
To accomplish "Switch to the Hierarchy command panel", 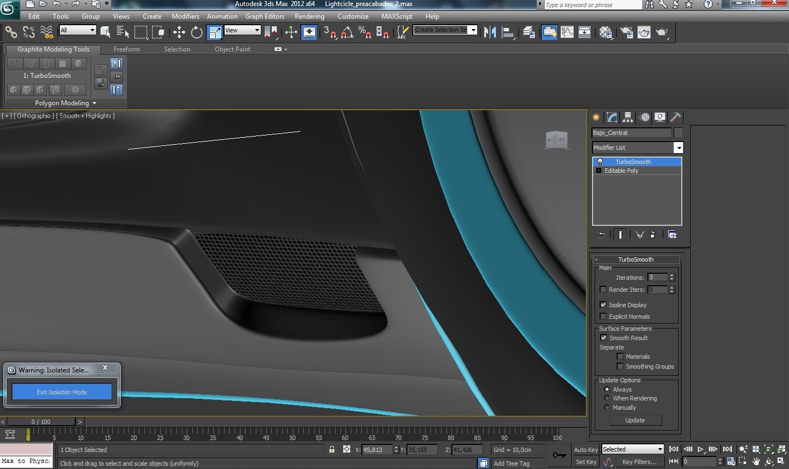I will 628,117.
